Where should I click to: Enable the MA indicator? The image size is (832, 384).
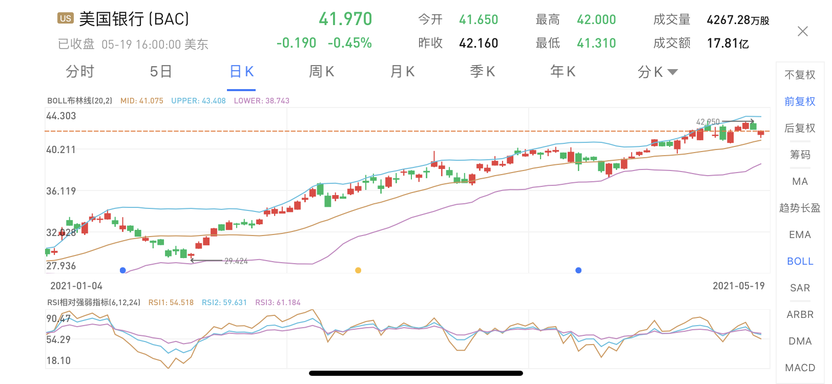click(800, 181)
